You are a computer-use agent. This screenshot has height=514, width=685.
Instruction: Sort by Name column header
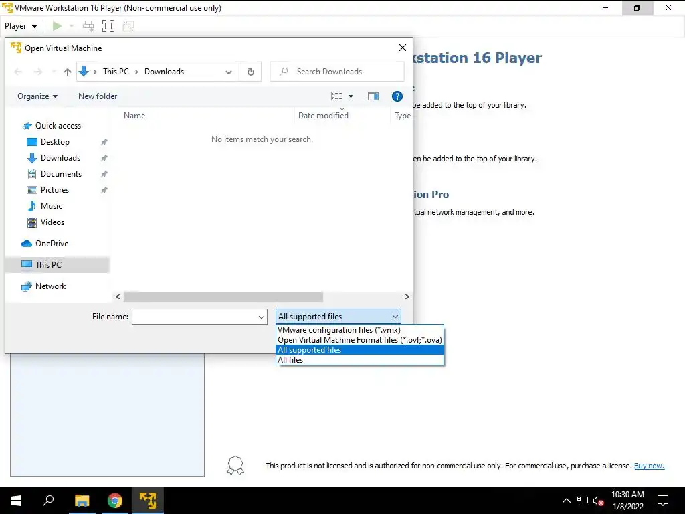coord(134,116)
